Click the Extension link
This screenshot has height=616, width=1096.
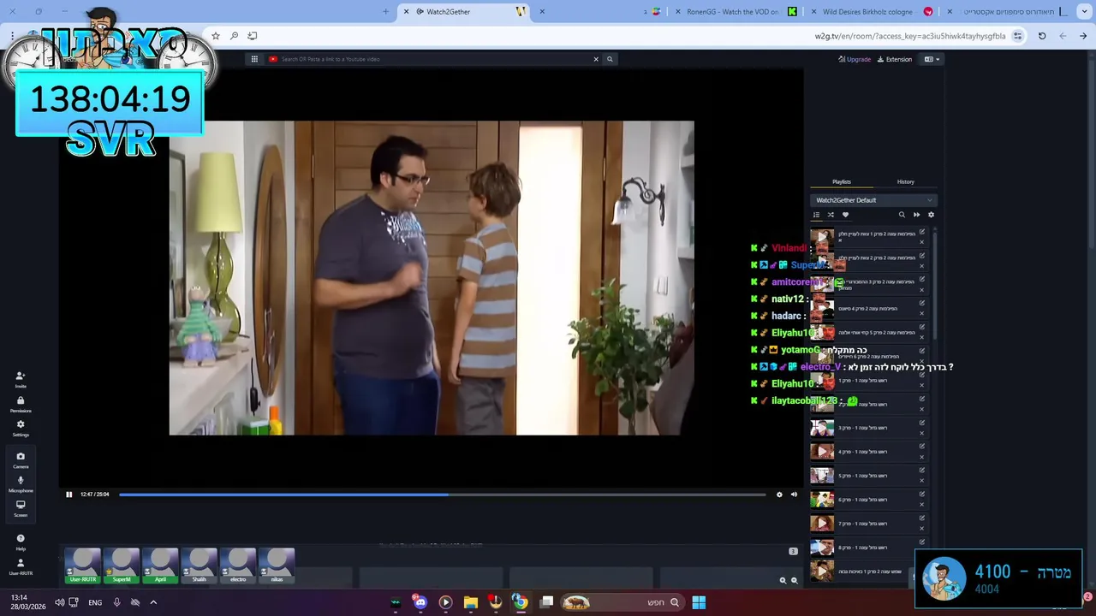point(895,59)
